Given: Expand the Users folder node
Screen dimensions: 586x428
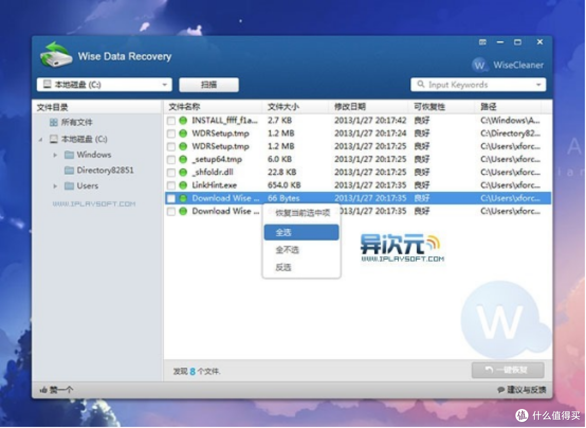Looking at the screenshot, I should pyautogui.click(x=55, y=186).
